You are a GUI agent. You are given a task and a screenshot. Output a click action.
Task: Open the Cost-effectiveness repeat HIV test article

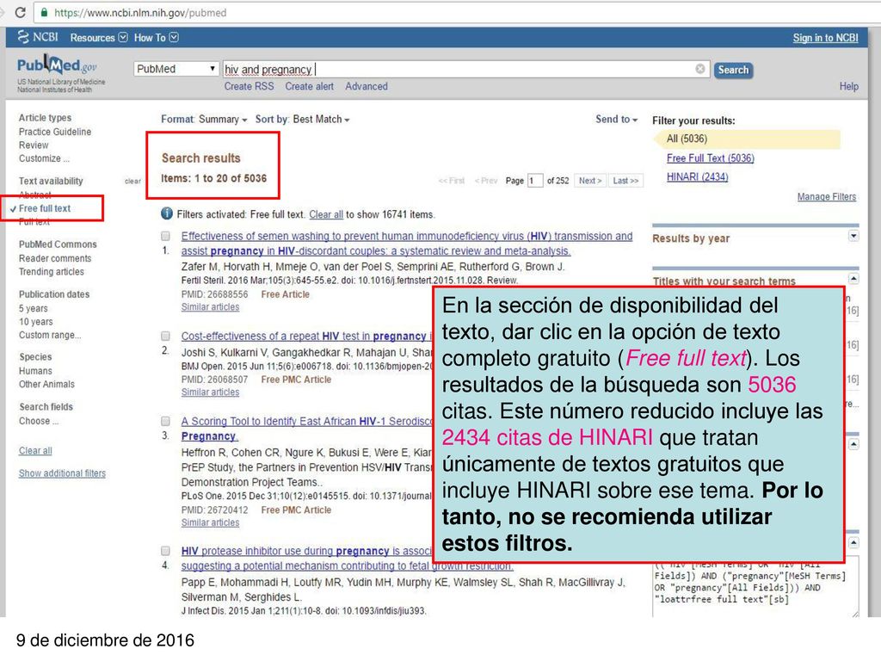[x=306, y=337]
